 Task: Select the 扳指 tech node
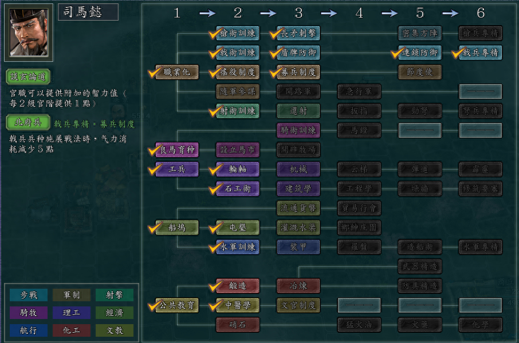point(359,111)
